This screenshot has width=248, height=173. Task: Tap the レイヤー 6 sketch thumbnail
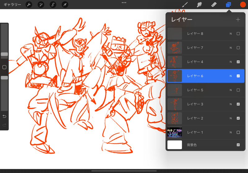pos(175,76)
